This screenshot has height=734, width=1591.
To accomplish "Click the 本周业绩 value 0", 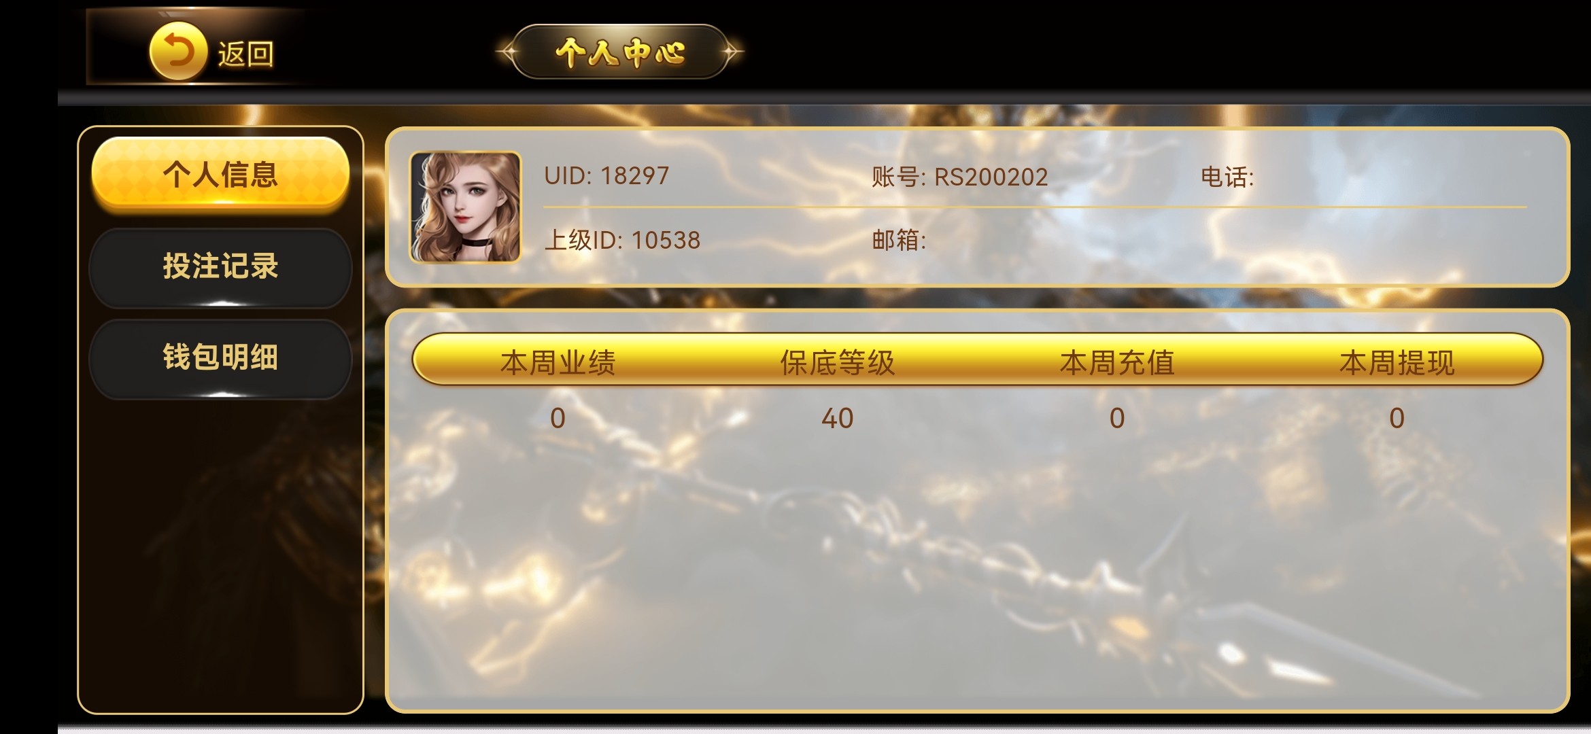I will 558,418.
